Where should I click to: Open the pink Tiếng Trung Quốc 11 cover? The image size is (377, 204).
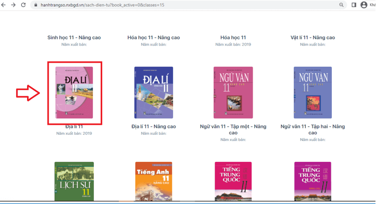(233, 181)
